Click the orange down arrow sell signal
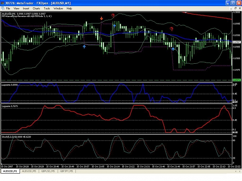The height and width of the screenshot is (181, 242). pyautogui.click(x=101, y=19)
